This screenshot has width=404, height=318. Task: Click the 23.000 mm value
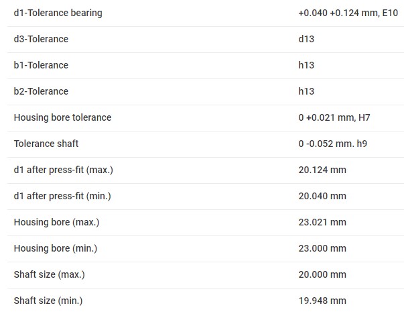[322, 248]
